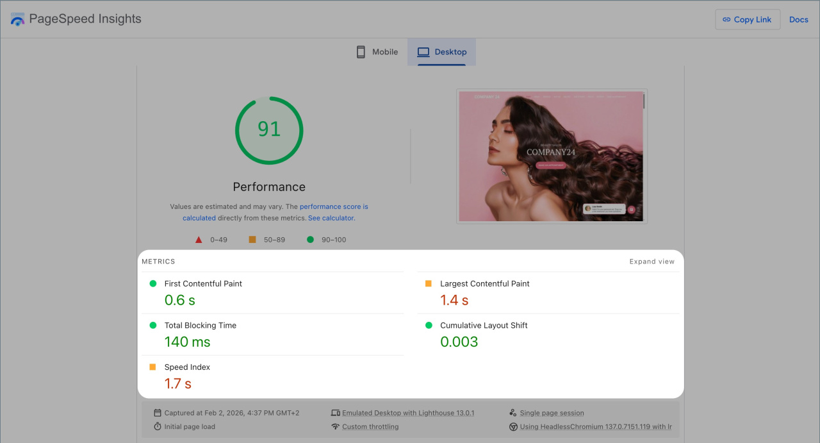Click the PageSpeed Insights logo icon
820x443 pixels.
pyautogui.click(x=17, y=19)
